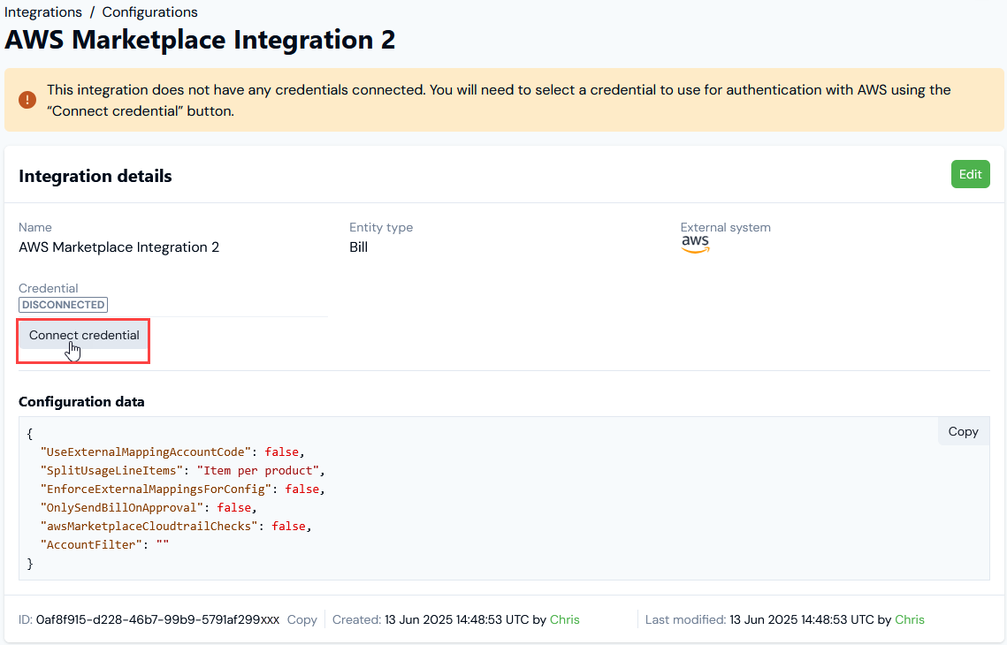Click the Bill entity type value

pyautogui.click(x=358, y=247)
